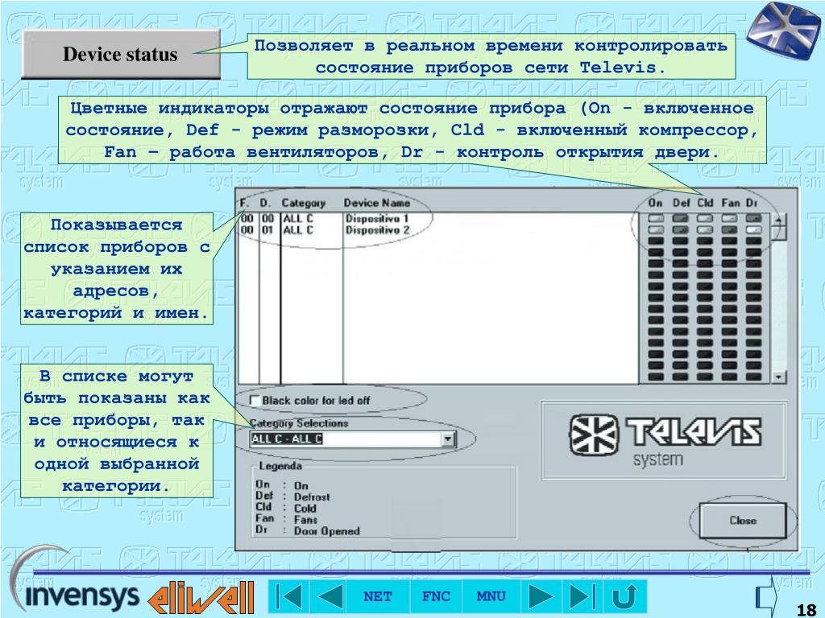
Task: Click the Door Opened legend entry
Action: (x=326, y=531)
